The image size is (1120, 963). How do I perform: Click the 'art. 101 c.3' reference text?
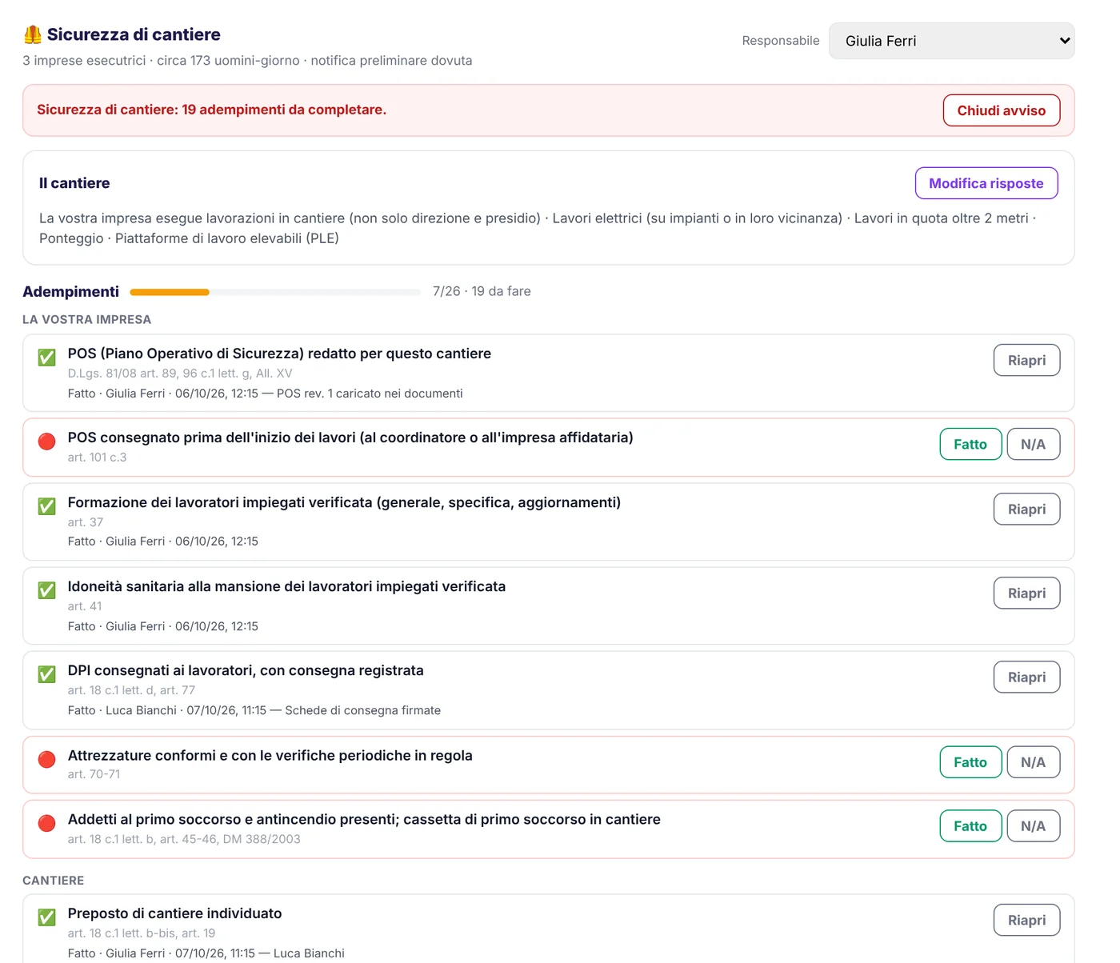(97, 458)
